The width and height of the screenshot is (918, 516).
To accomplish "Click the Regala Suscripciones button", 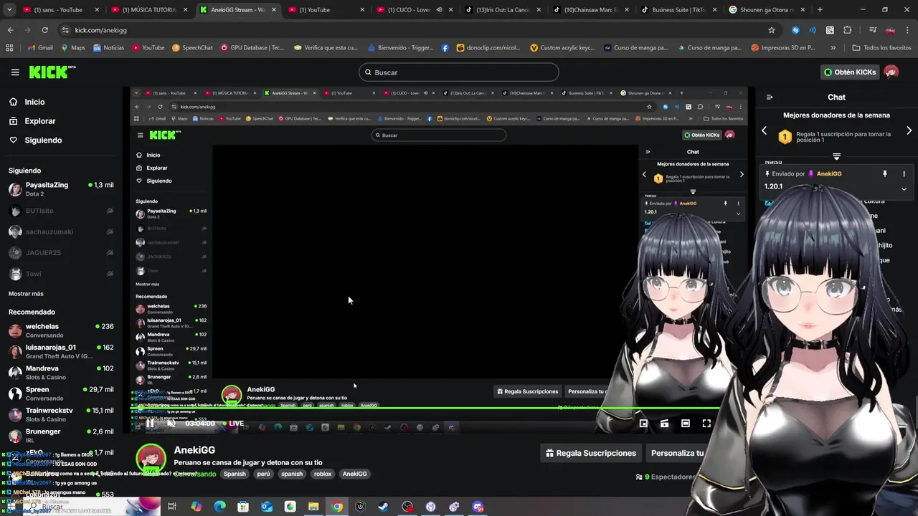I will tap(591, 453).
